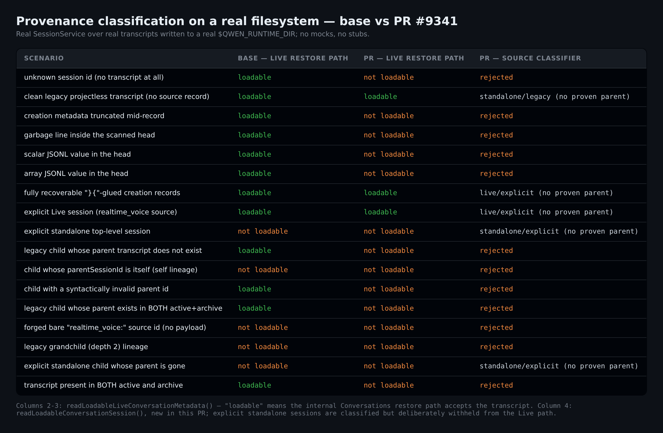Click "rejected" in parent transcript does not exist row

(x=496, y=250)
